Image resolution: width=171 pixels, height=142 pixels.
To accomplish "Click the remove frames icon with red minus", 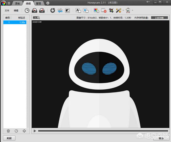I will point(104,10).
